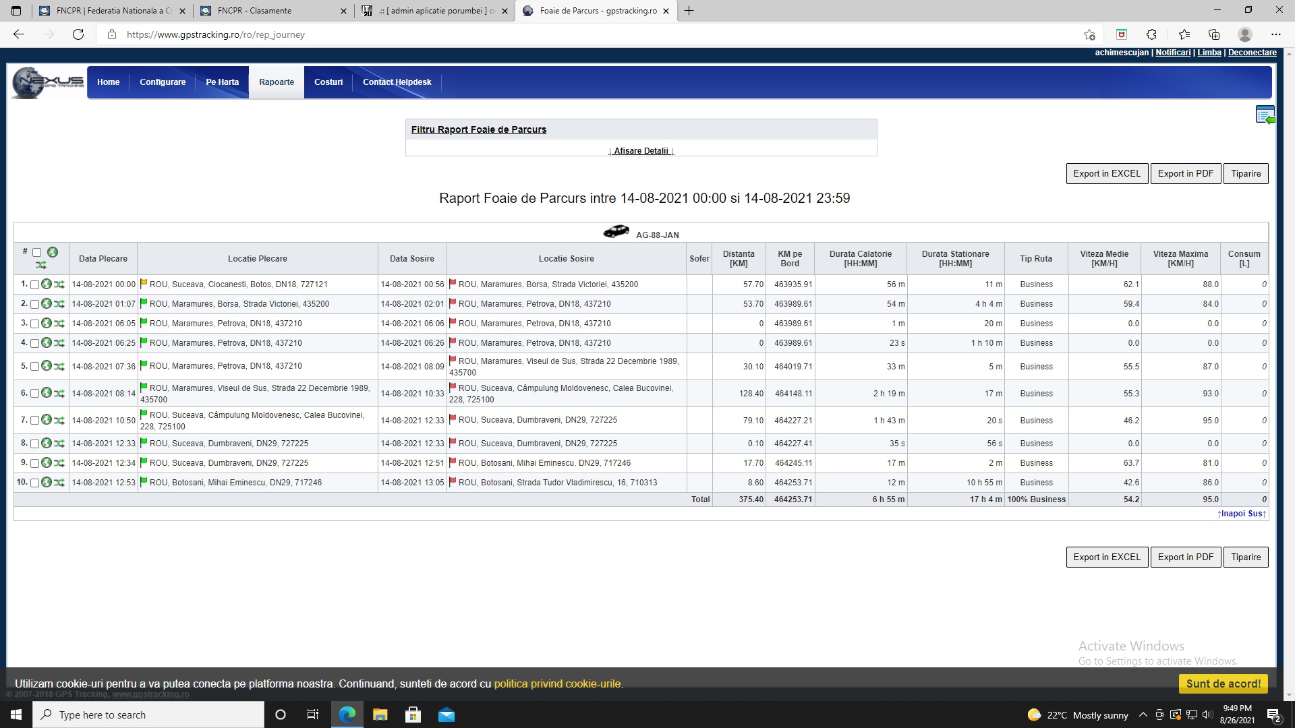Expand Afisare Detalii in the filter

click(641, 151)
